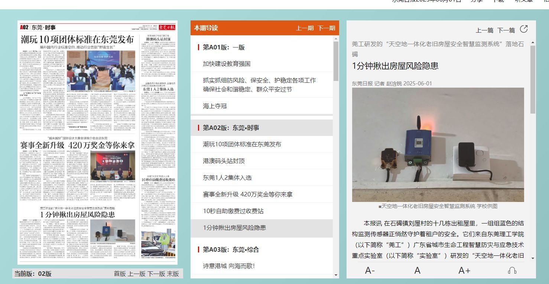
Task: Click article pane scroll-down arrow
Action: coord(533,258)
